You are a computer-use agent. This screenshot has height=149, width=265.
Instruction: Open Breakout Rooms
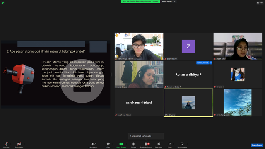[146, 145]
